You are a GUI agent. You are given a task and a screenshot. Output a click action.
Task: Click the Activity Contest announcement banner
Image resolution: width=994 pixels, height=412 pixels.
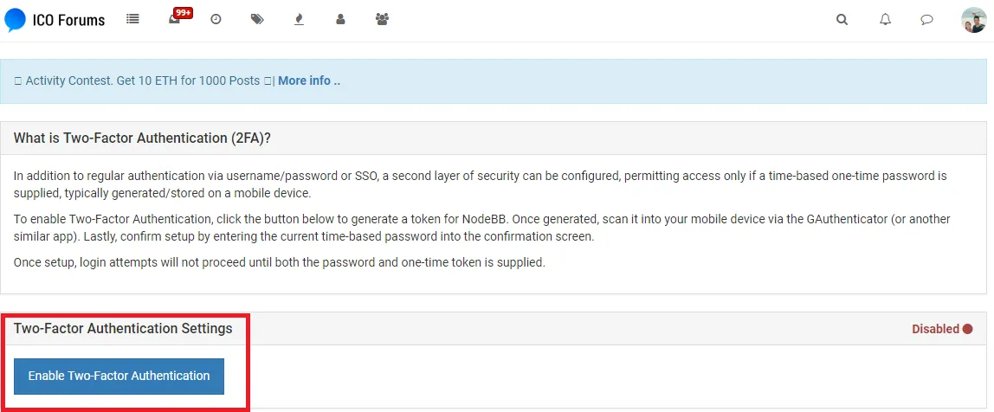point(494,81)
